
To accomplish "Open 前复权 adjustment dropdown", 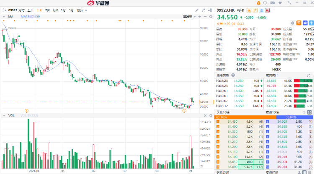I will (x=189, y=17).
